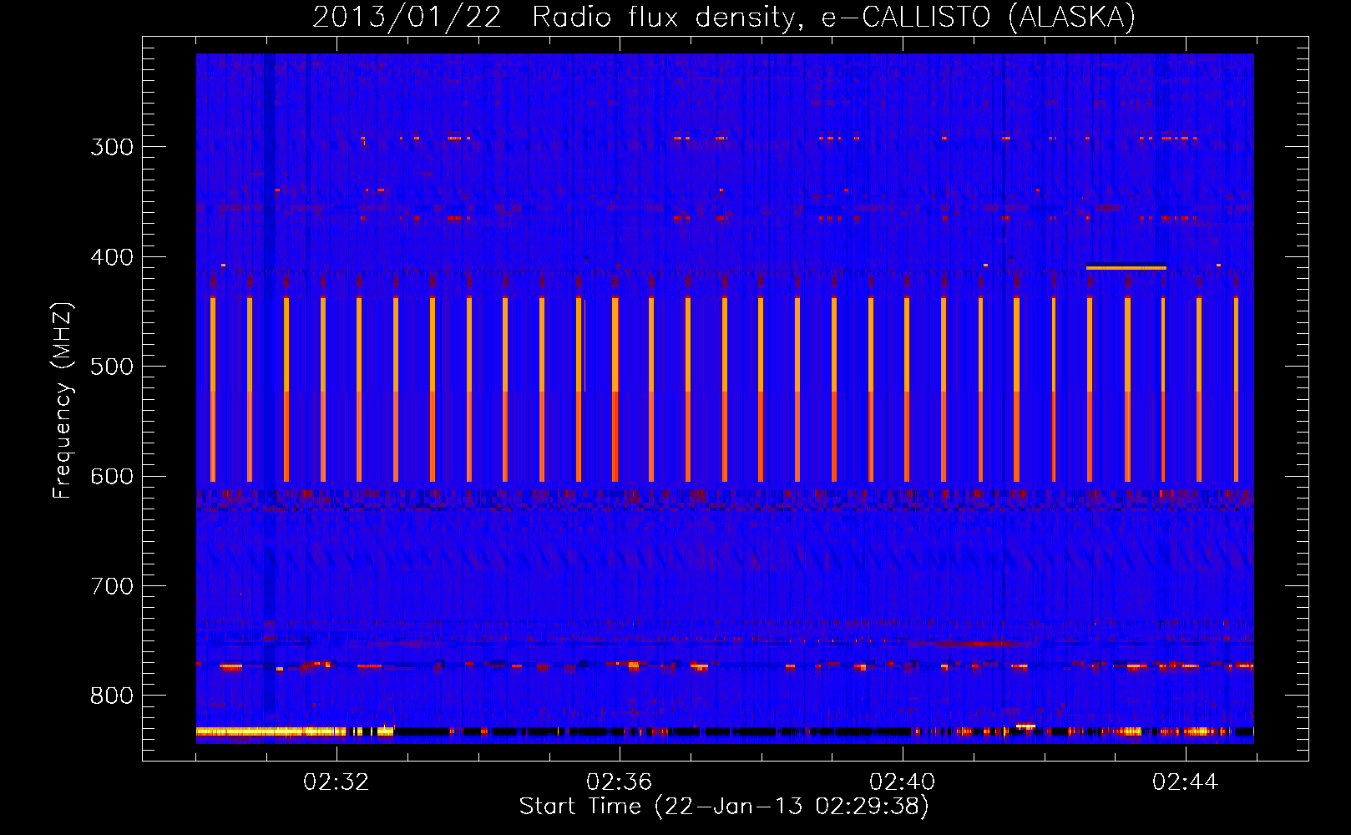Click the 300 frequency tick label
Viewport: 1351px width, 835px height.
[x=112, y=147]
